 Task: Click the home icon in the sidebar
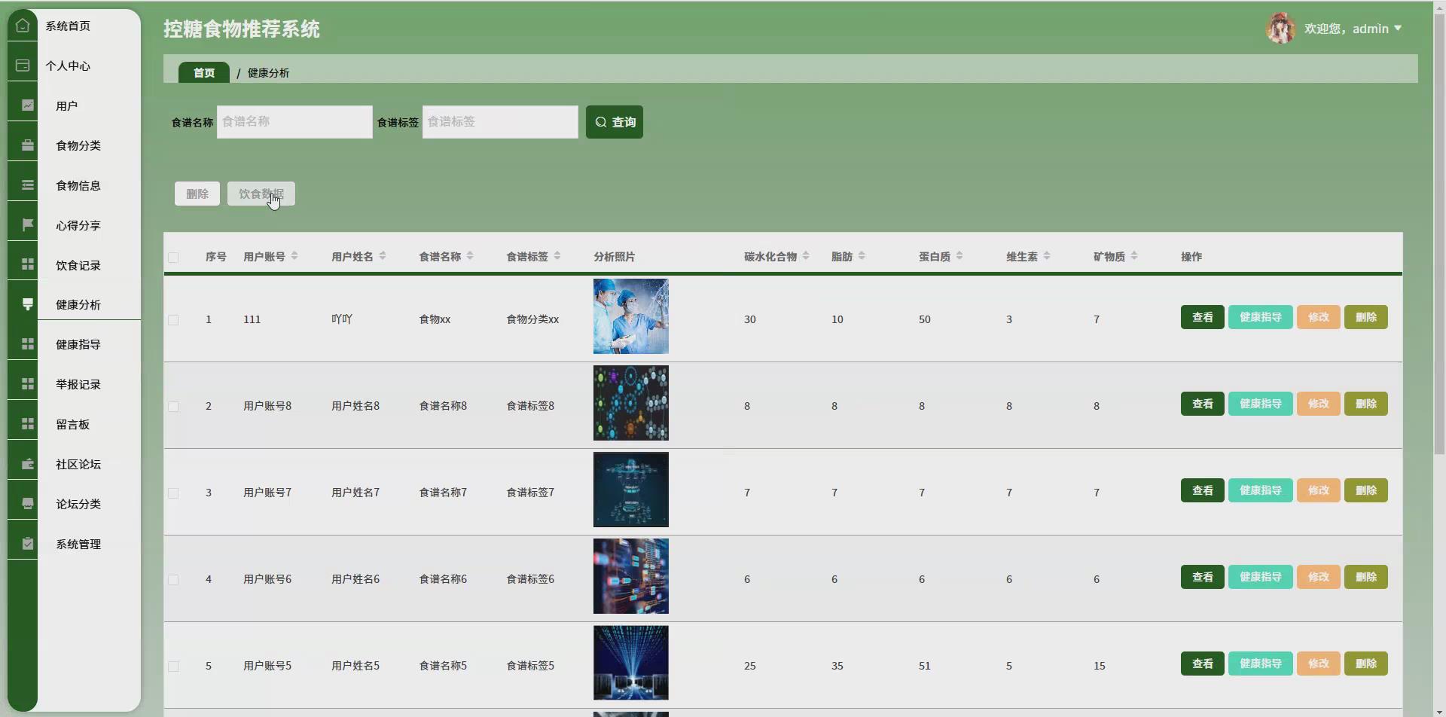point(23,26)
